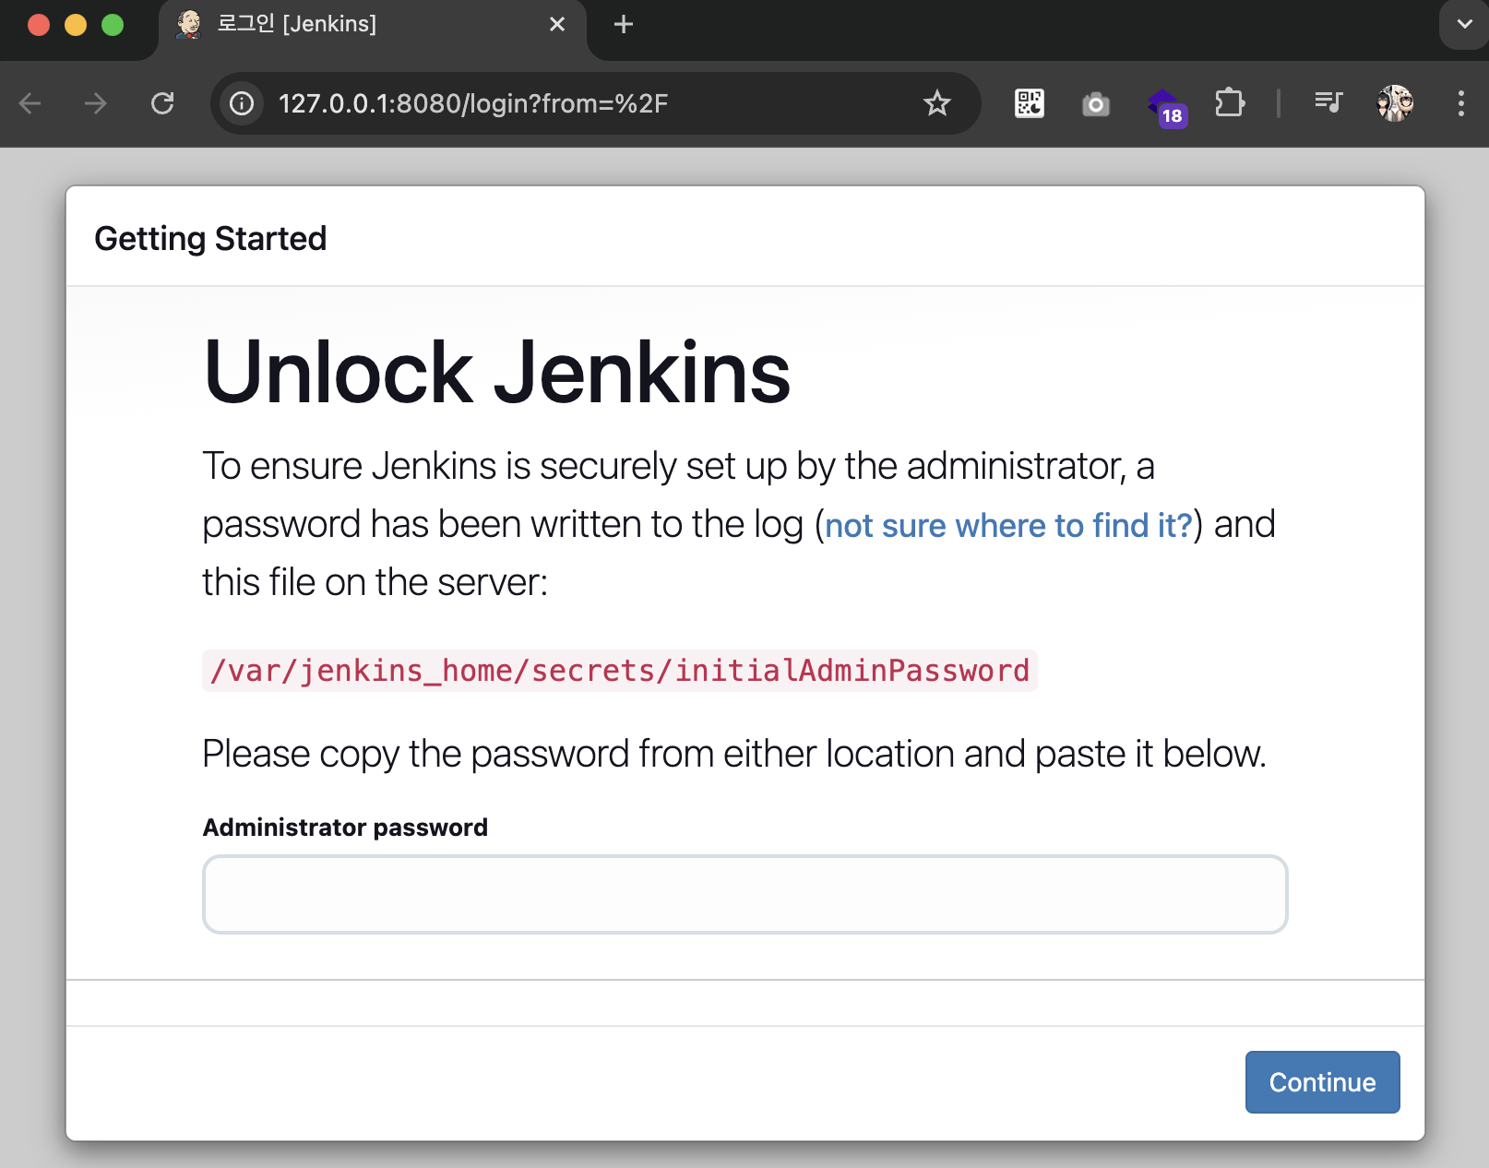Reload the Jenkins login page
The width and height of the screenshot is (1489, 1168).
(162, 103)
